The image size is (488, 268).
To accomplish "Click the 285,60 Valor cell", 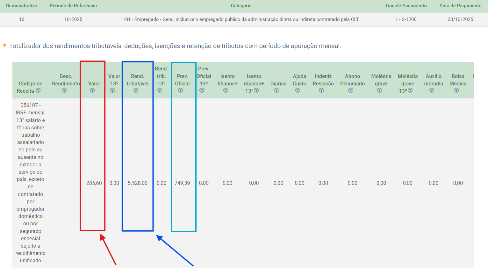I will point(94,183).
